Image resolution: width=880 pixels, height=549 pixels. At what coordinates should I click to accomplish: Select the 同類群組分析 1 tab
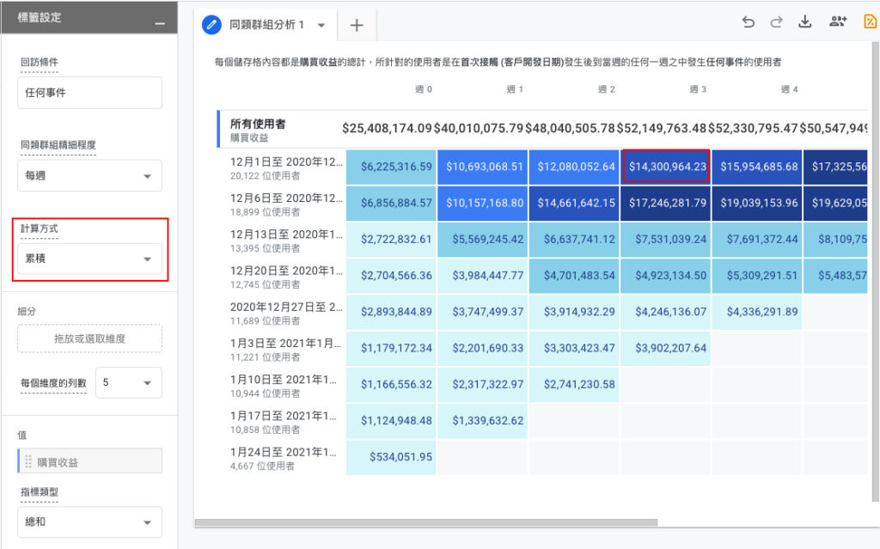coord(266,25)
